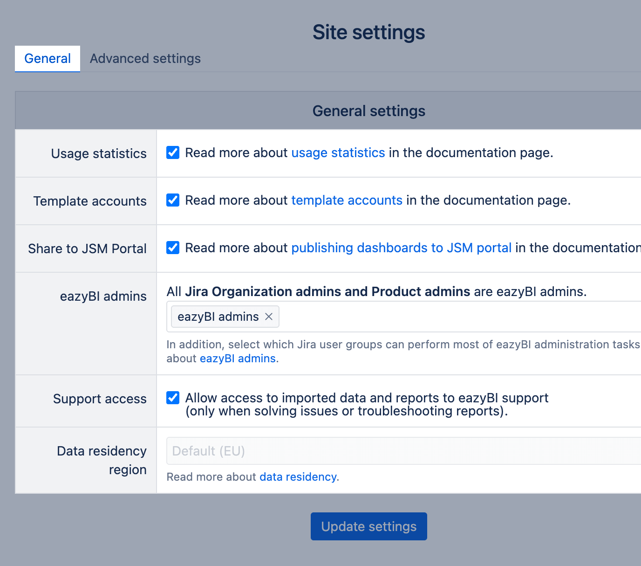Toggle the Support access checkbox
This screenshot has width=641, height=566.
(173, 398)
